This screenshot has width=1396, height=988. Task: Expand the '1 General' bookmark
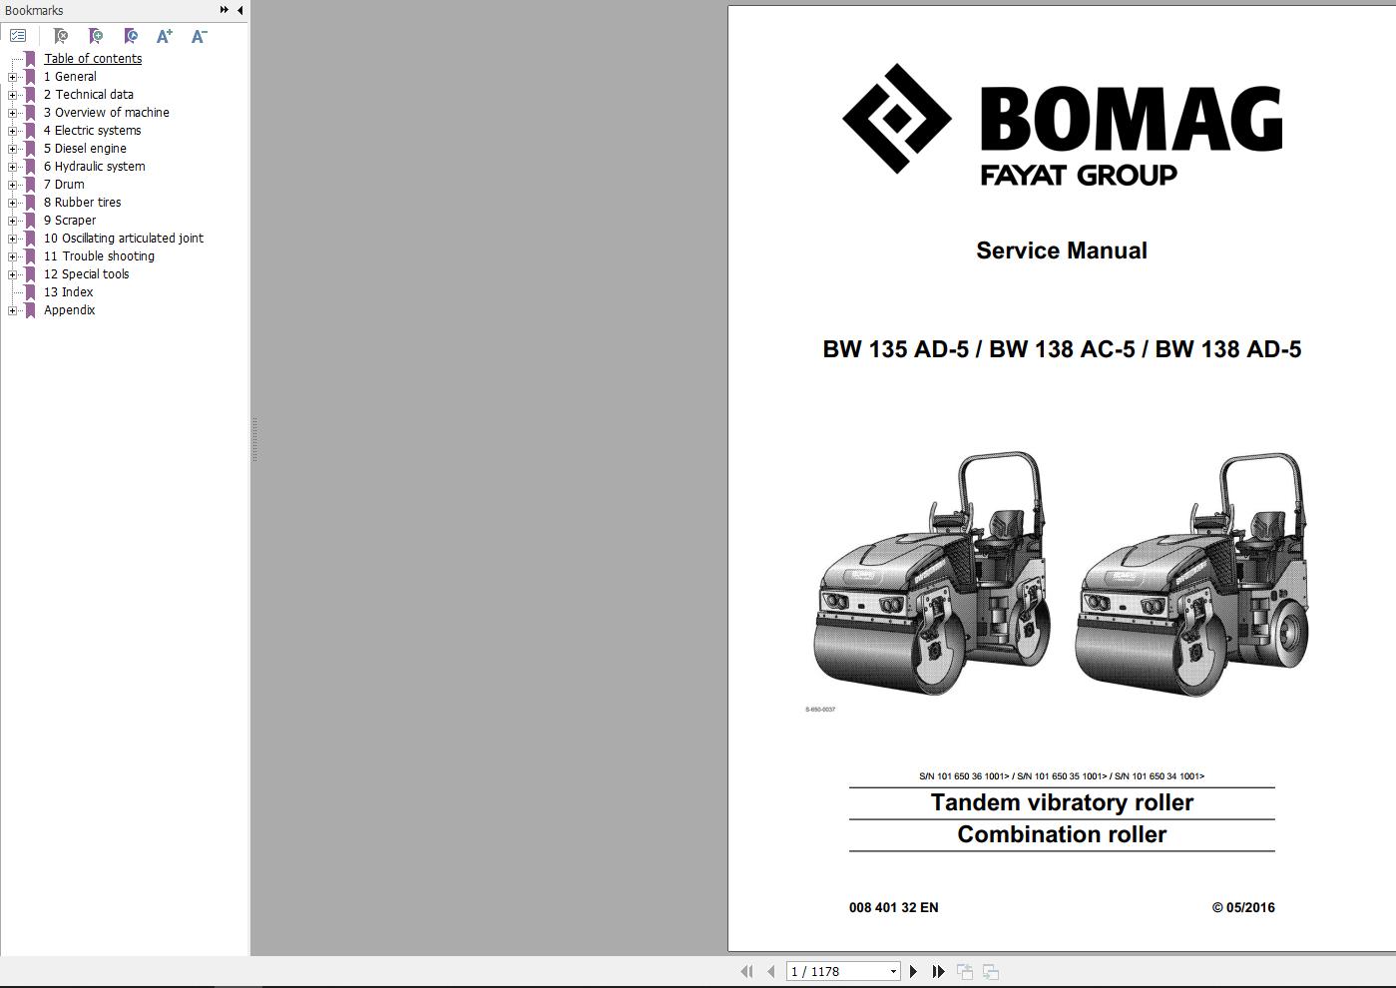tap(12, 77)
